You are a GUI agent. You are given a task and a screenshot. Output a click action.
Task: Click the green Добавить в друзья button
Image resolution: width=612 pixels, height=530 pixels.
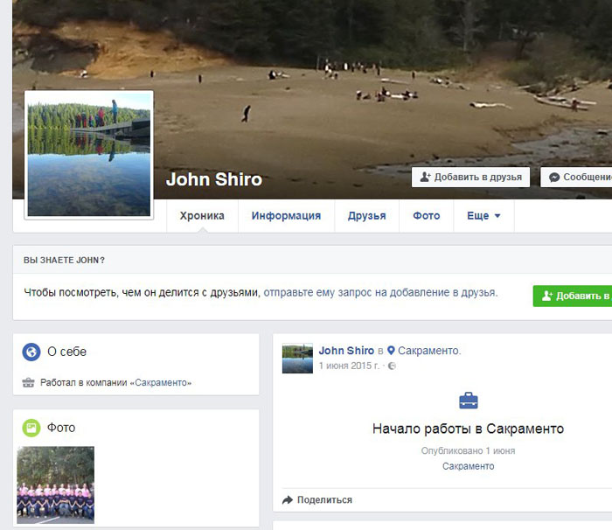573,296
